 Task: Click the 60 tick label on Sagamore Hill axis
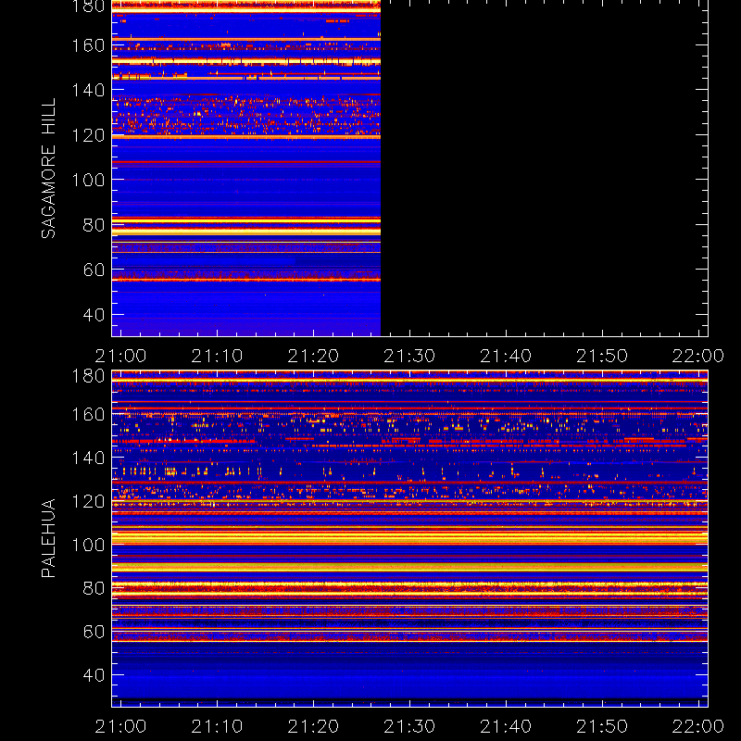tap(94, 270)
